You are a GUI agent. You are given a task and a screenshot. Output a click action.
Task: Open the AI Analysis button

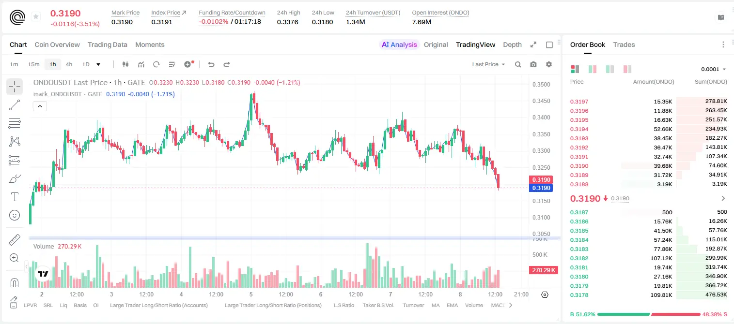399,44
